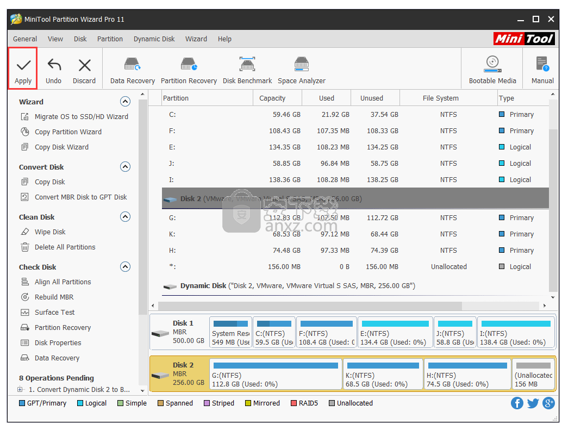Screen dimensions: 562x424
Task: Select System Reserved block in disk map
Action: tap(230, 333)
